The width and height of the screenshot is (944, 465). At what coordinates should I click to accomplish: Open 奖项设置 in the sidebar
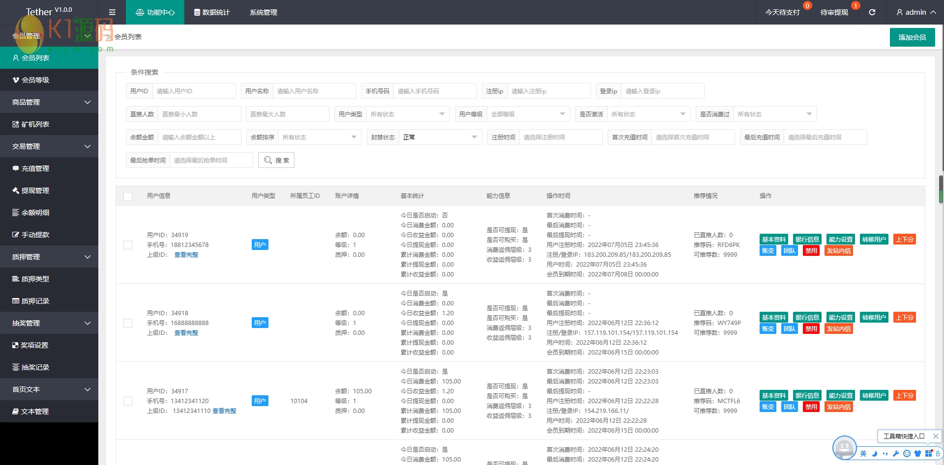[34, 345]
